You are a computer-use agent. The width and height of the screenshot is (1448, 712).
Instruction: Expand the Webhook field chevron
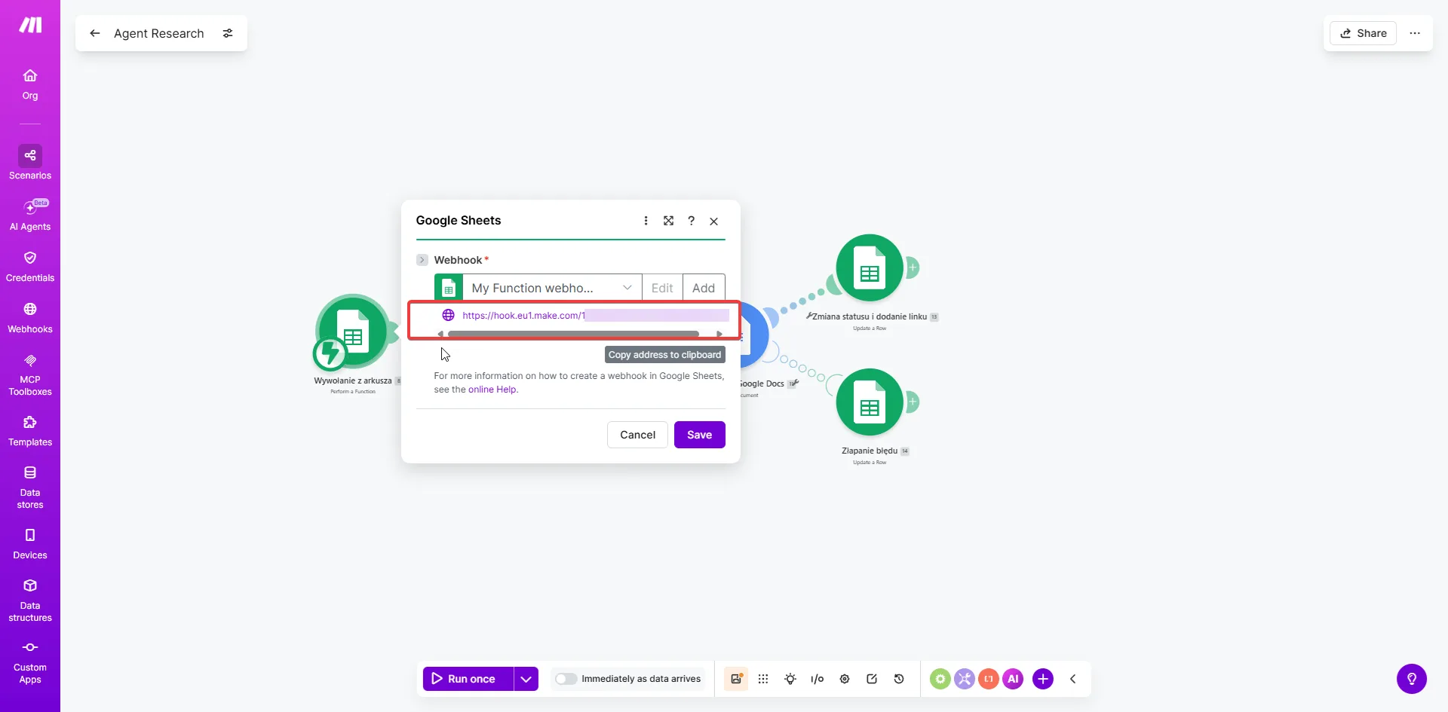click(422, 260)
